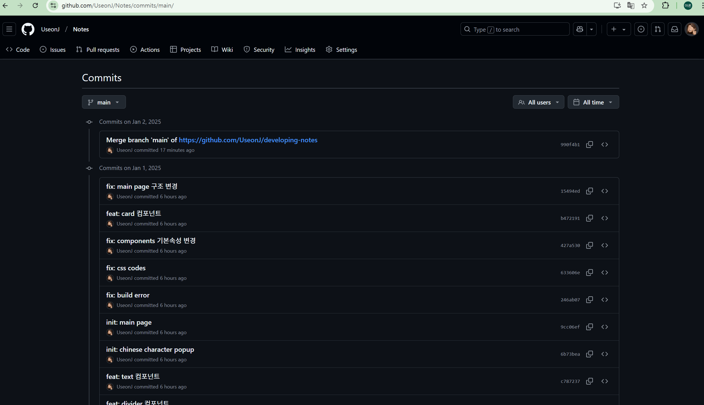Bookmark this page with star icon
The image size is (704, 405).
coord(644,6)
